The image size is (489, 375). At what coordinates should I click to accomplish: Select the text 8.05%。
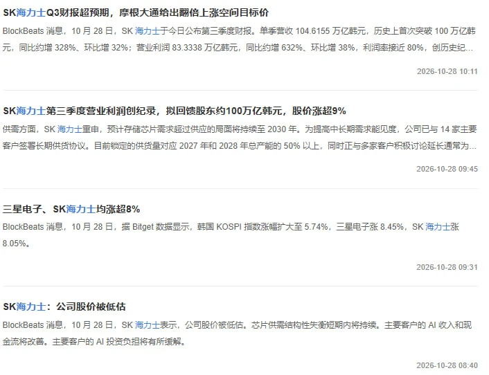tap(17, 244)
